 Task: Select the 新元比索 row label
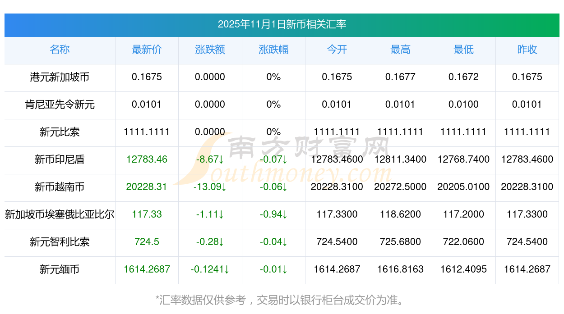(60, 132)
